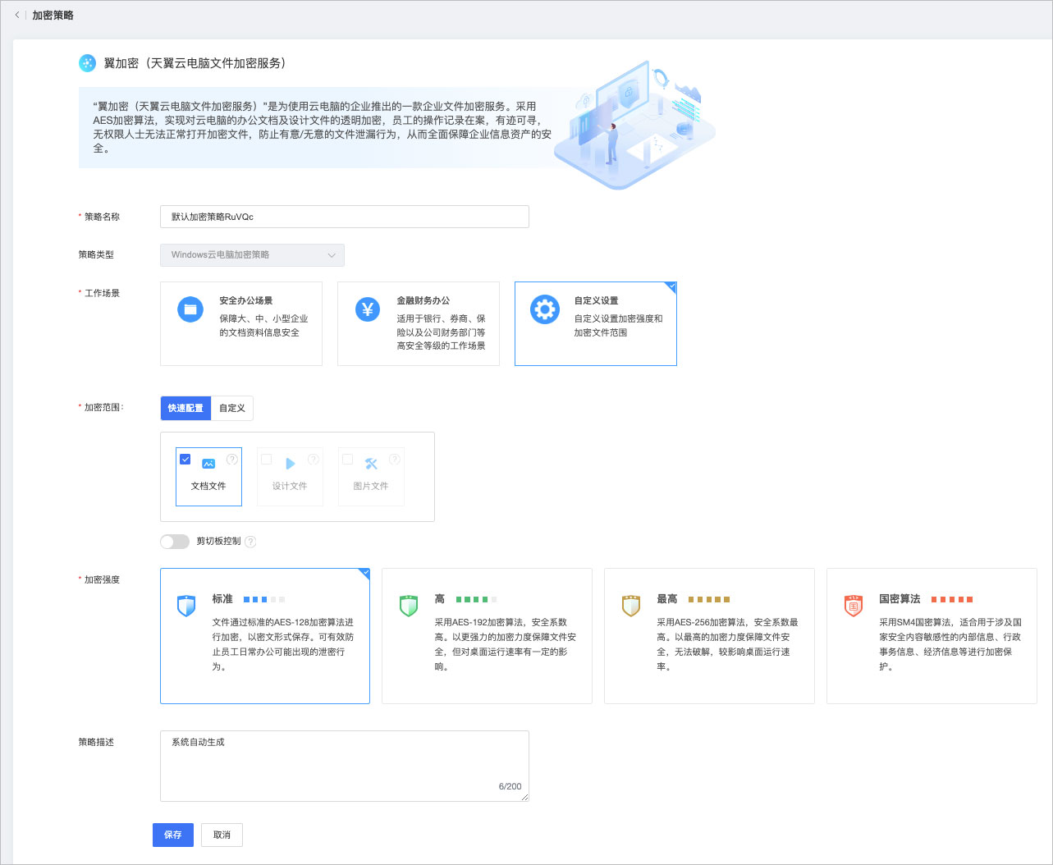Click the 图片文件 tools icon
The height and width of the screenshot is (865, 1053).
click(x=371, y=464)
